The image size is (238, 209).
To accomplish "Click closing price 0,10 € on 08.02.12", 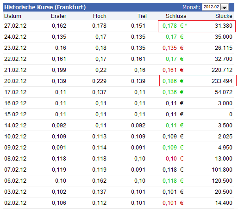I will 175,159.
